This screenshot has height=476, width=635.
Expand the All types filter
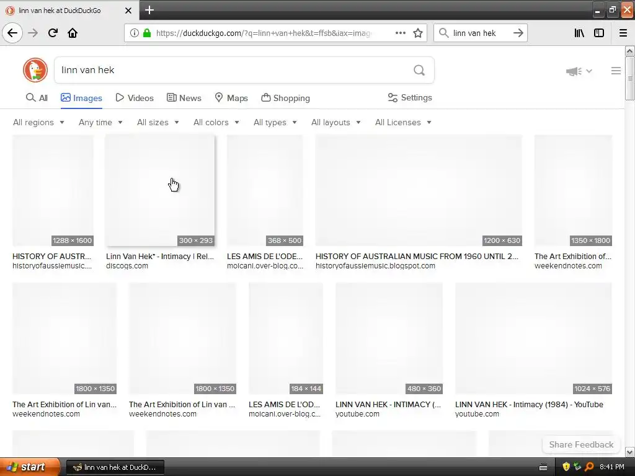point(275,122)
